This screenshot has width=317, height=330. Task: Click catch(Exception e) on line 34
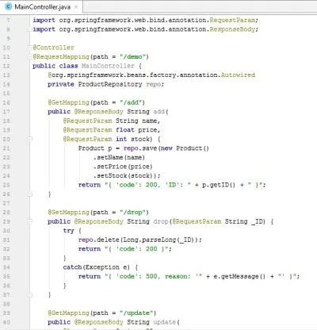pos(97,267)
